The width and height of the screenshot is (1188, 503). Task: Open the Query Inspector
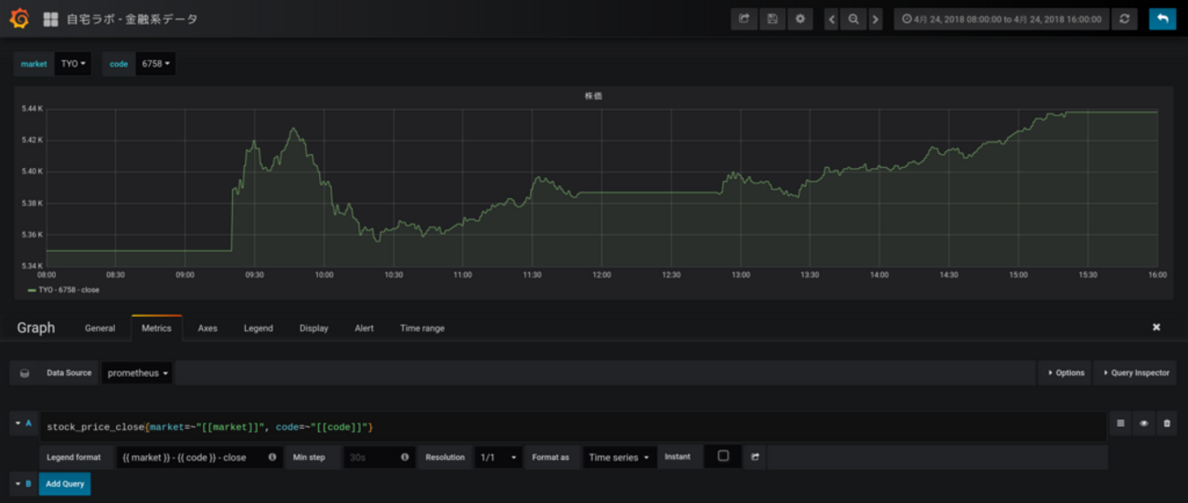[x=1135, y=372]
